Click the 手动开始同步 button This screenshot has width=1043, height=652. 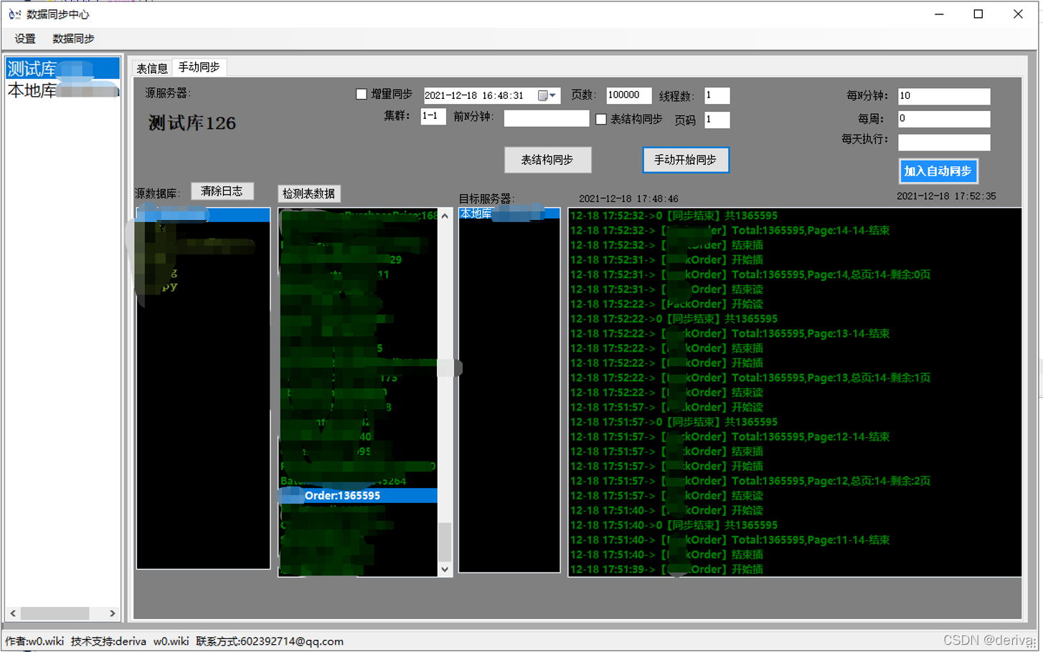coord(685,160)
